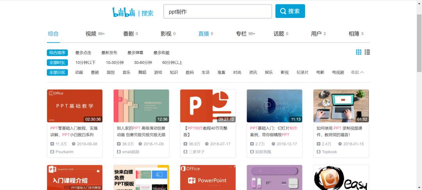Filter by 数码 category
422x190 pixels.
(190, 72)
